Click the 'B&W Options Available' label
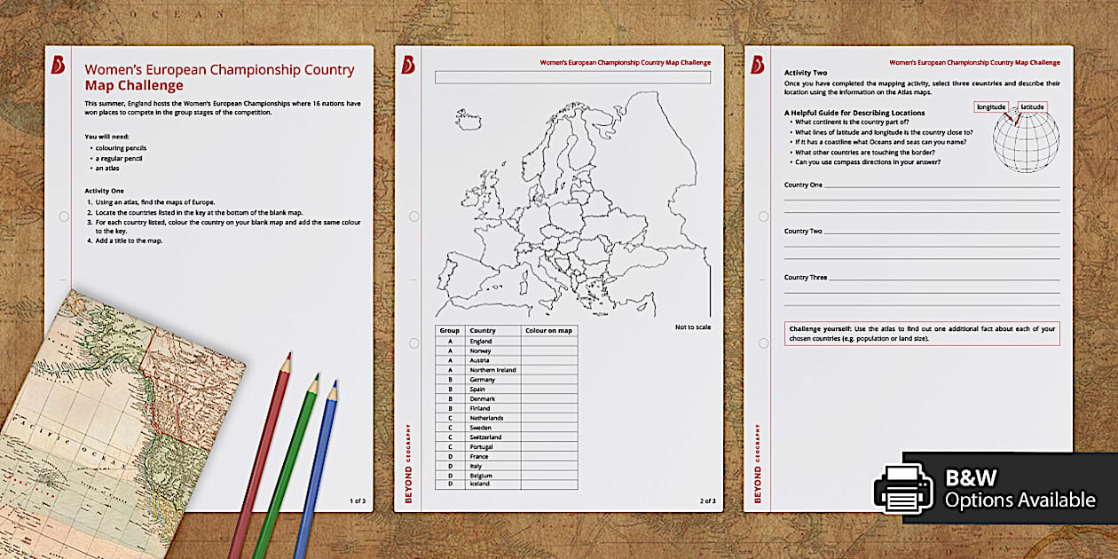 1020,489
